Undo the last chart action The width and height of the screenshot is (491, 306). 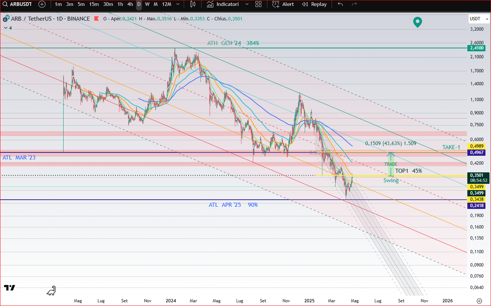pos(340,4)
